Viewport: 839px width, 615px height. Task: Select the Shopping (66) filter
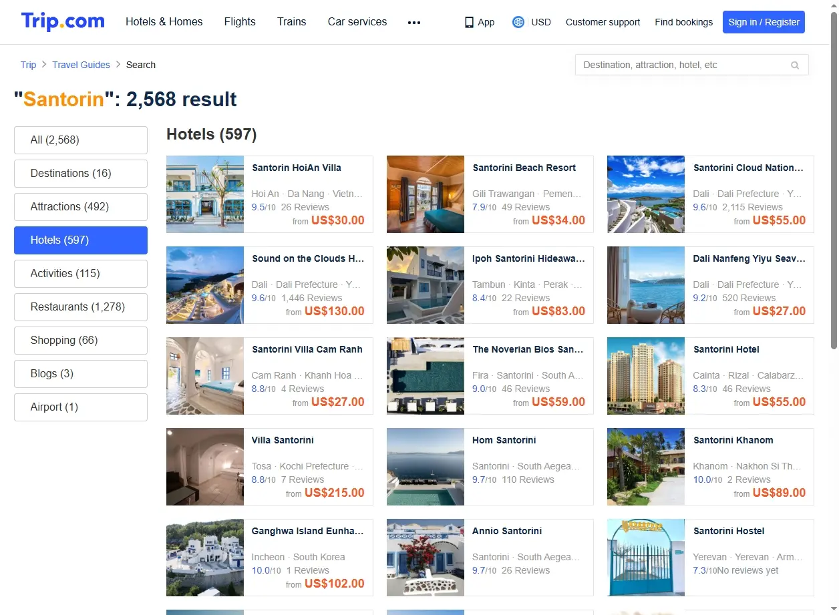81,341
